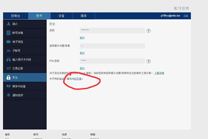Click the 媒体与设备 icon in sidebar
The width and height of the screenshot is (208, 139).
pyautogui.click(x=8, y=86)
